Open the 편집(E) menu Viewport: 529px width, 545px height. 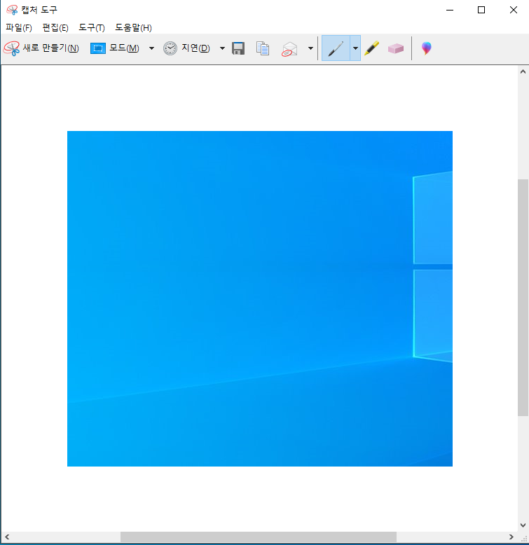tap(55, 27)
